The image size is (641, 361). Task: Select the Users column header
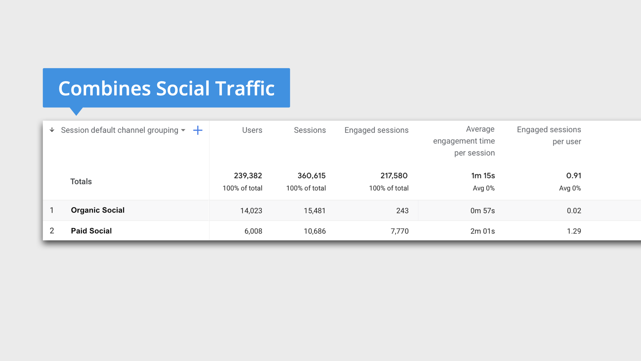252,130
